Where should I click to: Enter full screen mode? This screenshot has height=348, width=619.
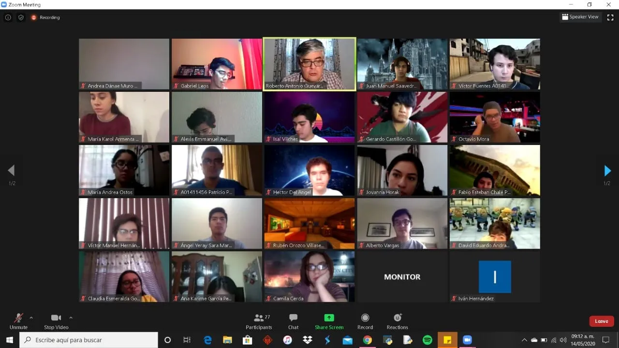(x=610, y=17)
